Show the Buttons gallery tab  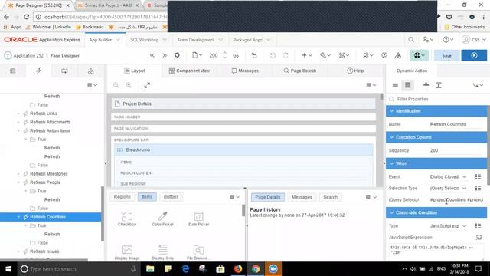(171, 197)
